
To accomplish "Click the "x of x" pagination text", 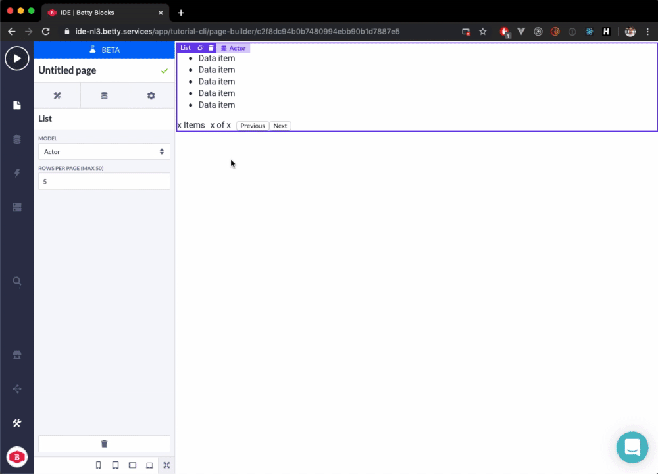I will (x=220, y=125).
